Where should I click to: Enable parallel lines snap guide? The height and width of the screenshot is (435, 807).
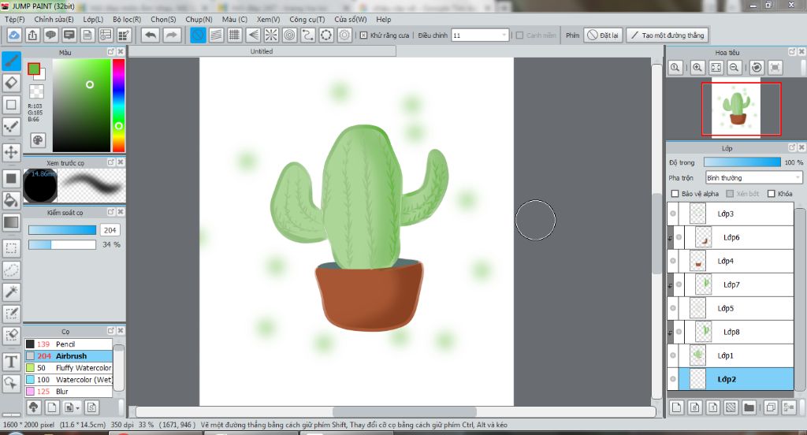[216, 35]
